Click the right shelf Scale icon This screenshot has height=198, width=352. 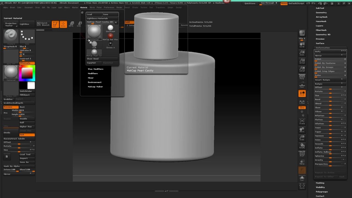tap(302, 138)
